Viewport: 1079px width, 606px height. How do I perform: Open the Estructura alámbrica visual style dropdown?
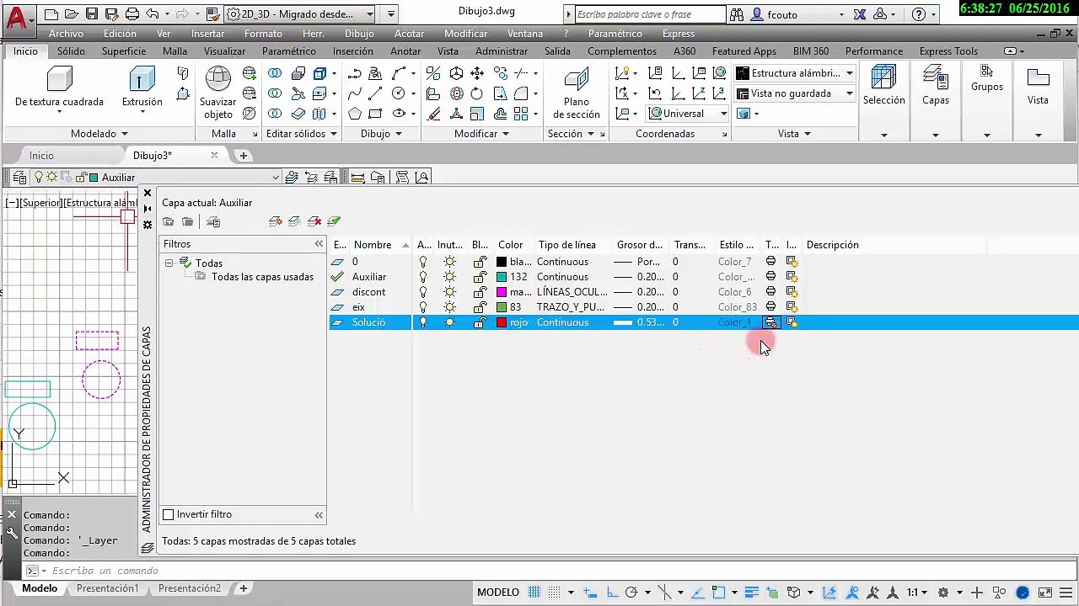(x=796, y=73)
